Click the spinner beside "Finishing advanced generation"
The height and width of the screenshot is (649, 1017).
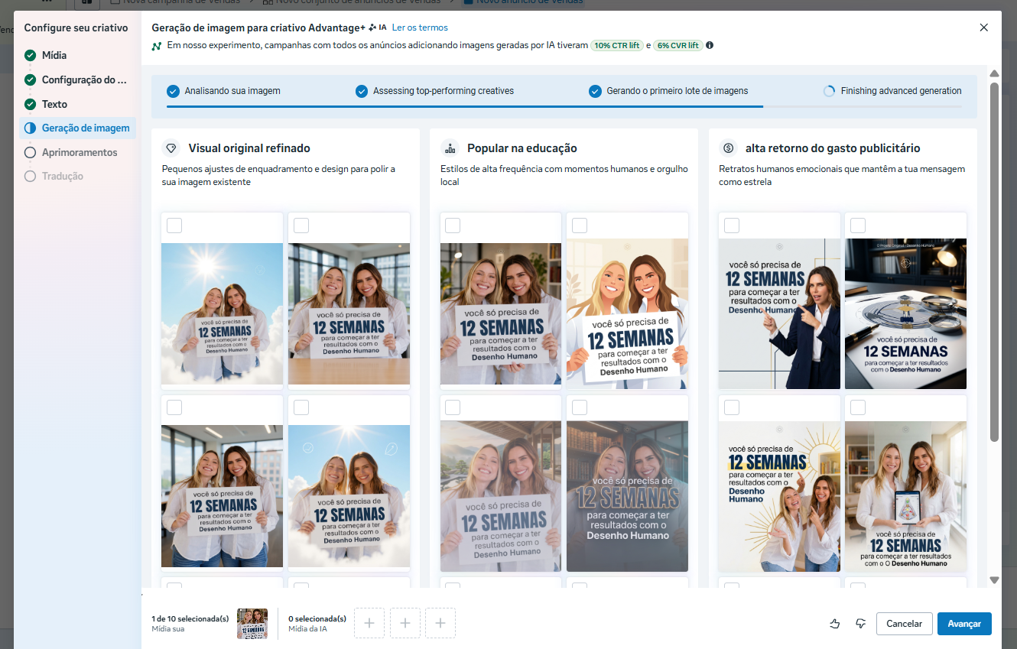point(829,91)
